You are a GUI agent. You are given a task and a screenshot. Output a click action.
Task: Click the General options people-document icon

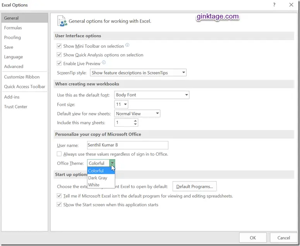[62, 21]
